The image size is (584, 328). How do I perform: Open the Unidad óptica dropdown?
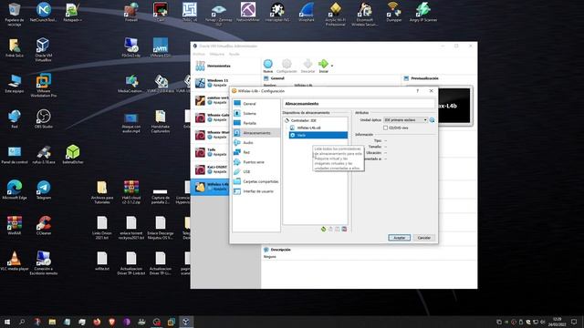click(x=405, y=120)
